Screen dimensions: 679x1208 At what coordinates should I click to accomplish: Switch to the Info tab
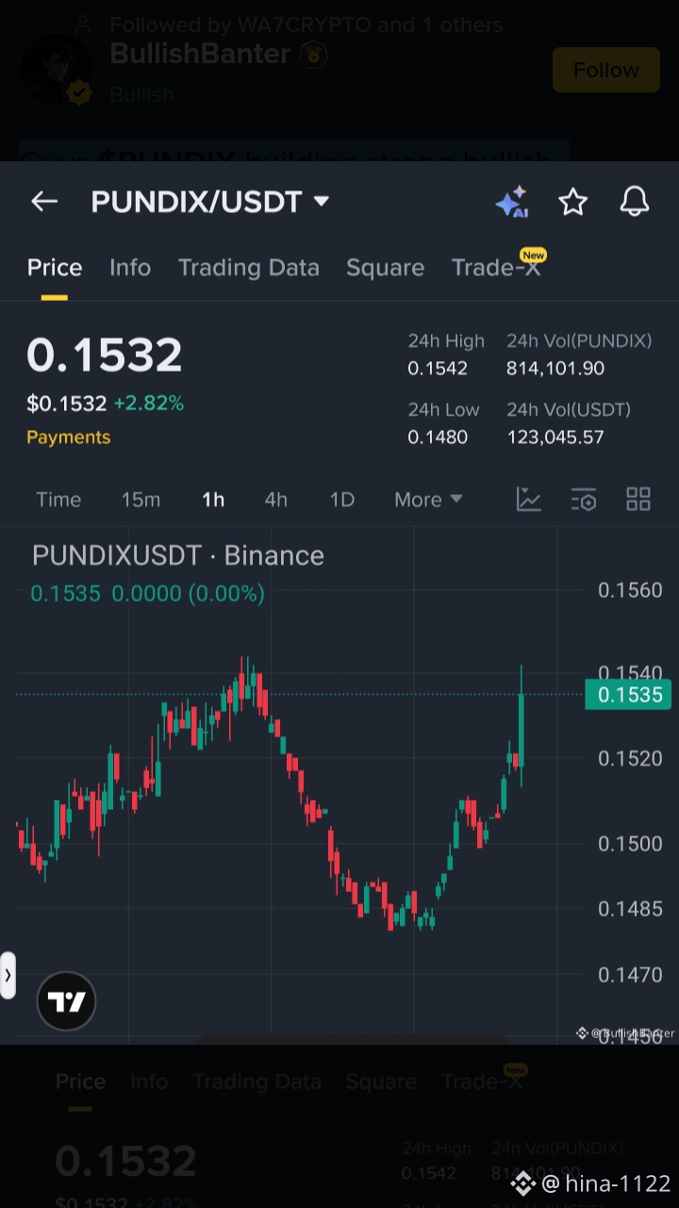click(130, 268)
